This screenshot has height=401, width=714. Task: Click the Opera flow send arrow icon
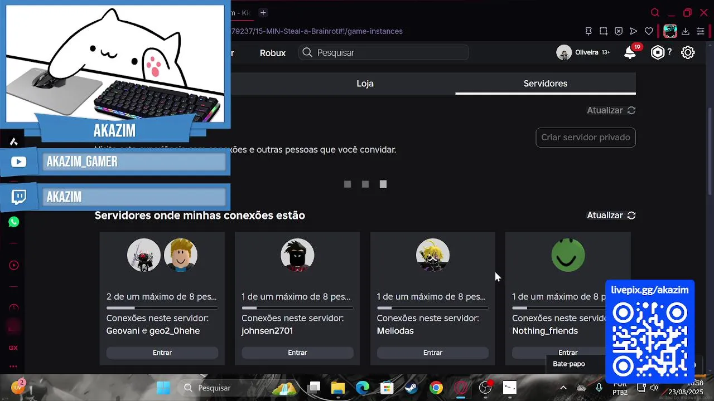pyautogui.click(x=634, y=31)
